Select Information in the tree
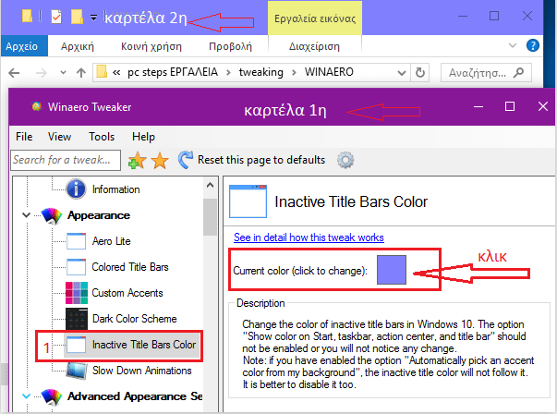 [x=115, y=189]
